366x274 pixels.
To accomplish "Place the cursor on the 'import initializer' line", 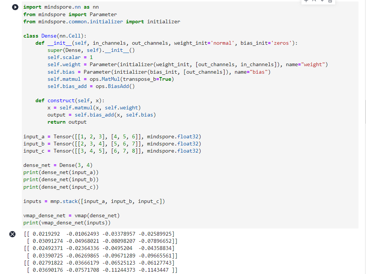I will tap(102, 21).
